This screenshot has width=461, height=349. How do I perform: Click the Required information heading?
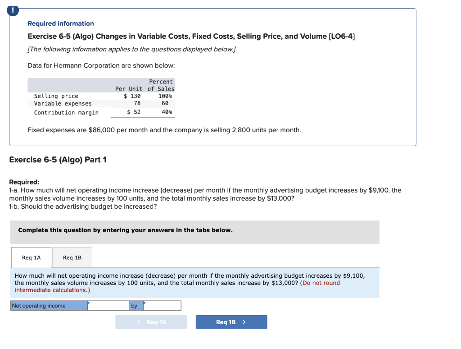click(x=60, y=23)
